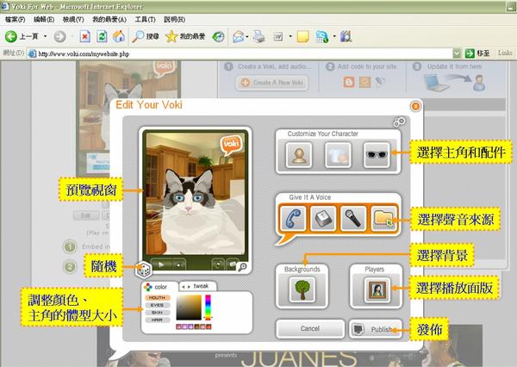Image resolution: width=517 pixels, height=367 pixels.
Task: Open the address bar dropdown arrow
Action: tap(457, 53)
